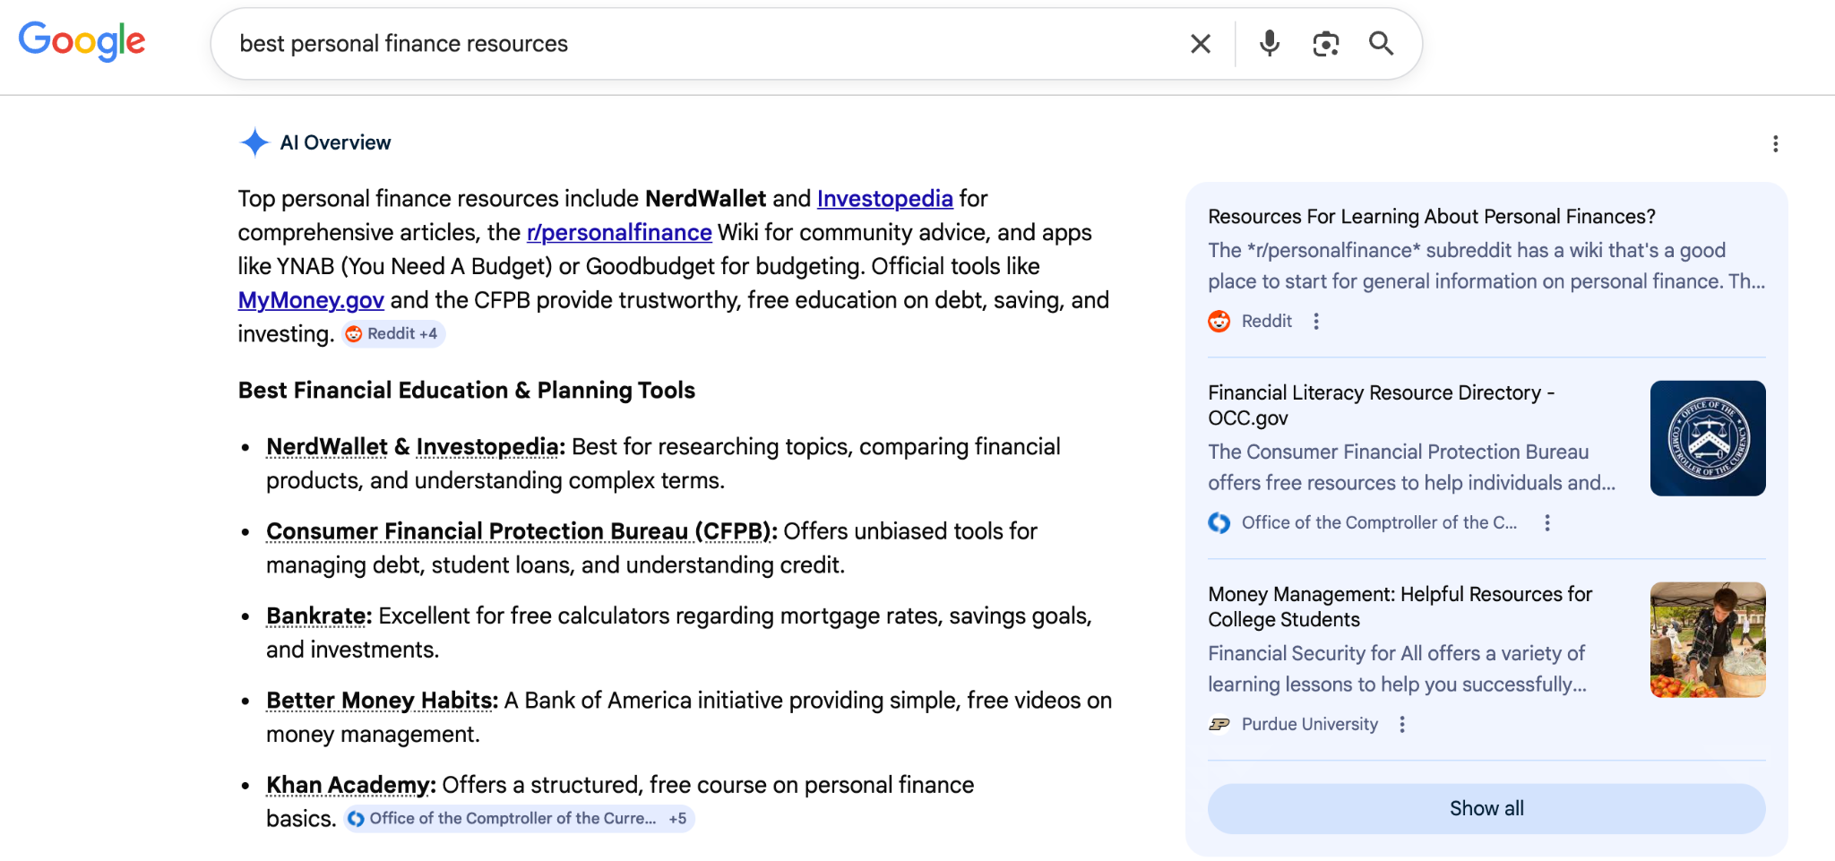
Task: Open the r/personalfinance link
Action: coord(619,232)
